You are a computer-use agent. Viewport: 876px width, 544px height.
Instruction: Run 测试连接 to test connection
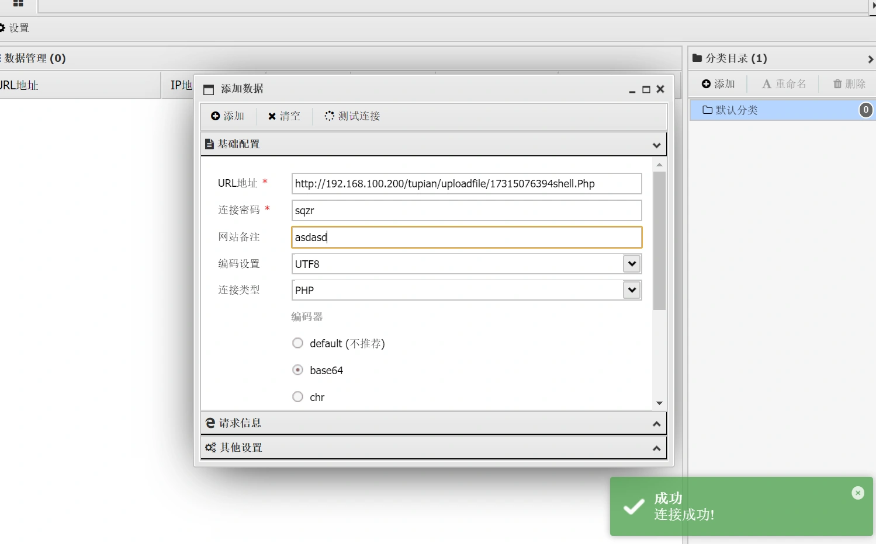(x=352, y=116)
